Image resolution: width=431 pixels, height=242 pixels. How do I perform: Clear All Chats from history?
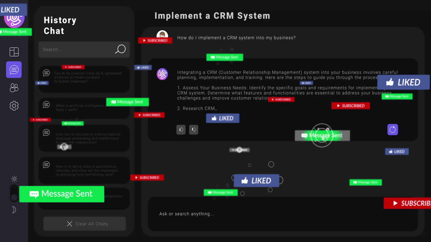(x=85, y=224)
